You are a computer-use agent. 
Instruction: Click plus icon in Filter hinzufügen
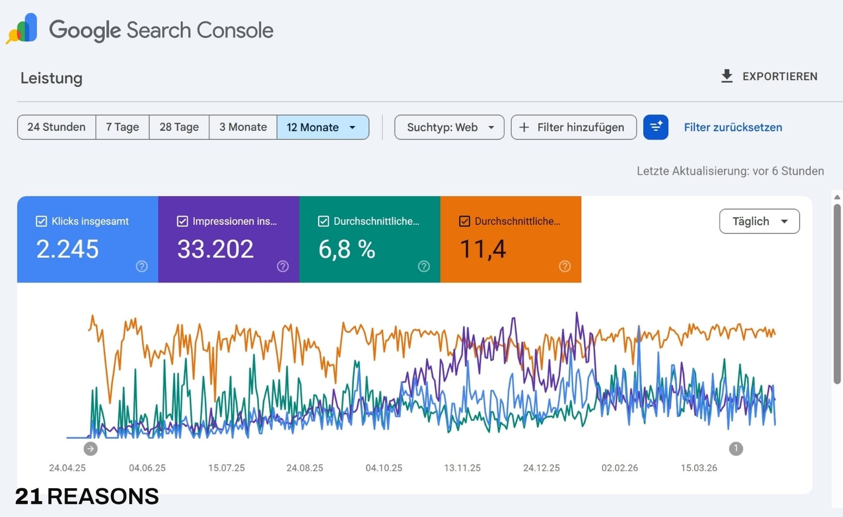click(524, 127)
